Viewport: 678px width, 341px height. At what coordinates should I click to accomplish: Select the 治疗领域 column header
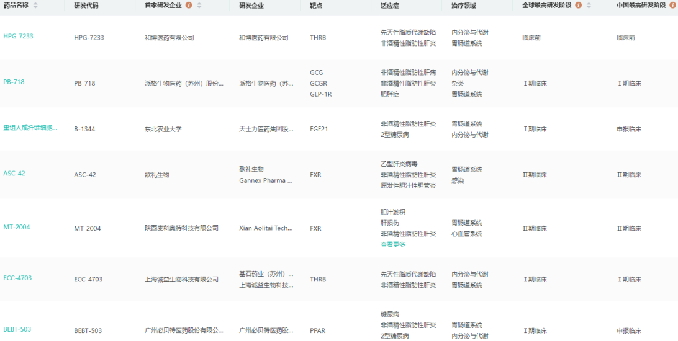click(x=464, y=6)
